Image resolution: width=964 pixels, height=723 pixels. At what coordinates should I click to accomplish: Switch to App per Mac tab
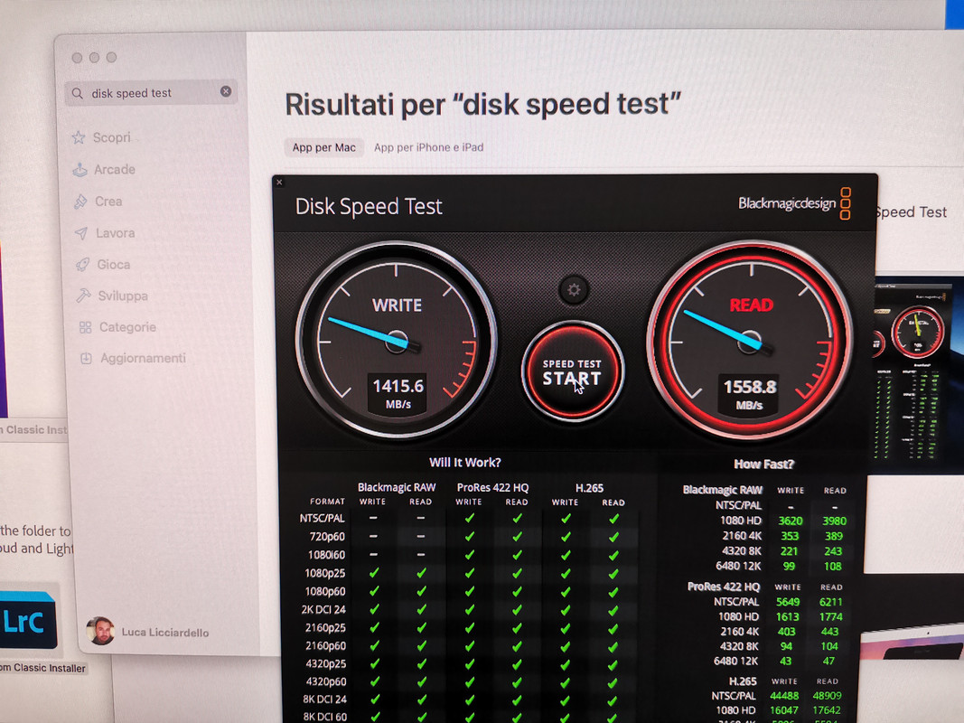tap(324, 147)
